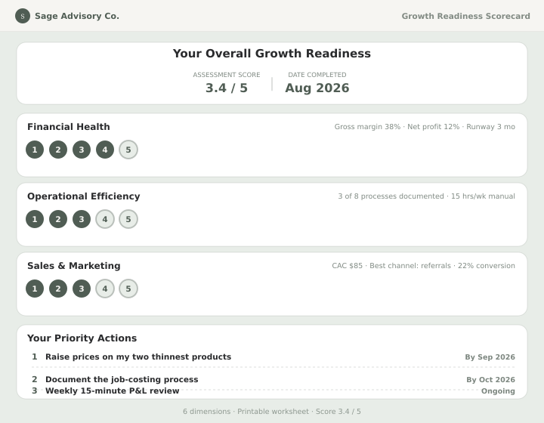Click action Document the job-costing process
The width and height of the screenshot is (544, 423).
click(122, 379)
